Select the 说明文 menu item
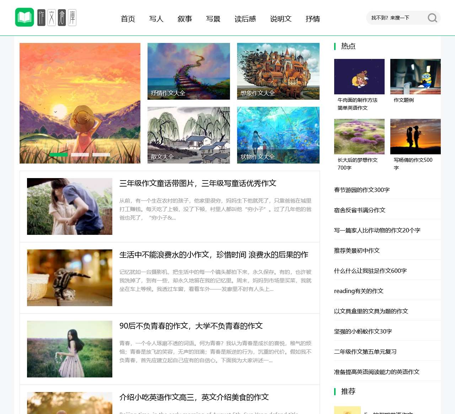 point(281,19)
